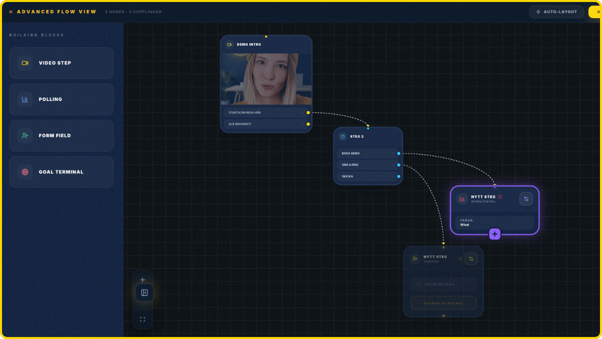Select the Video Step building block

click(x=61, y=63)
